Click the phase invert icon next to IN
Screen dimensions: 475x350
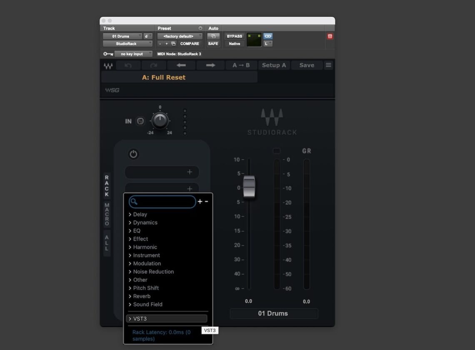point(140,121)
